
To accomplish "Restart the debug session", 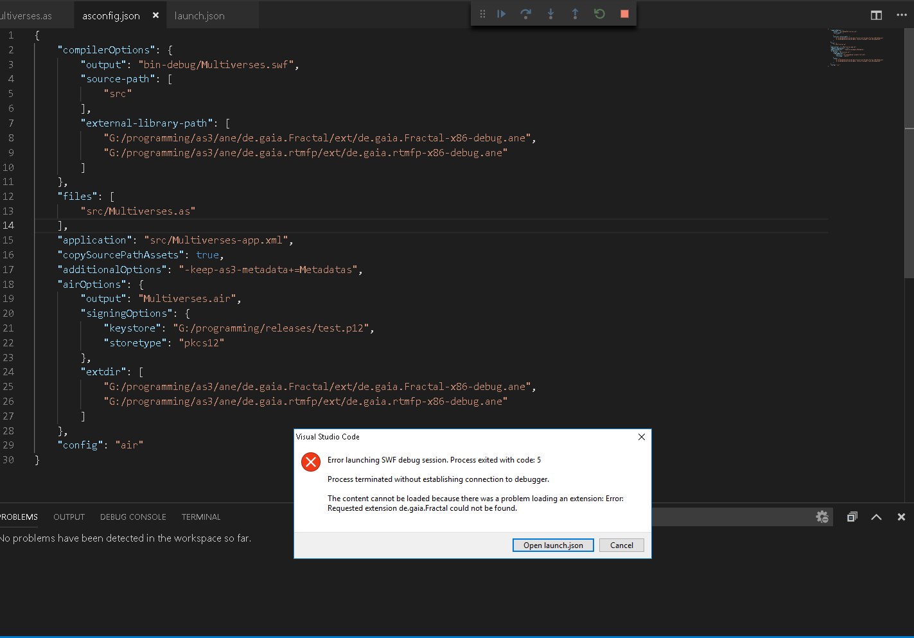I will tap(599, 13).
